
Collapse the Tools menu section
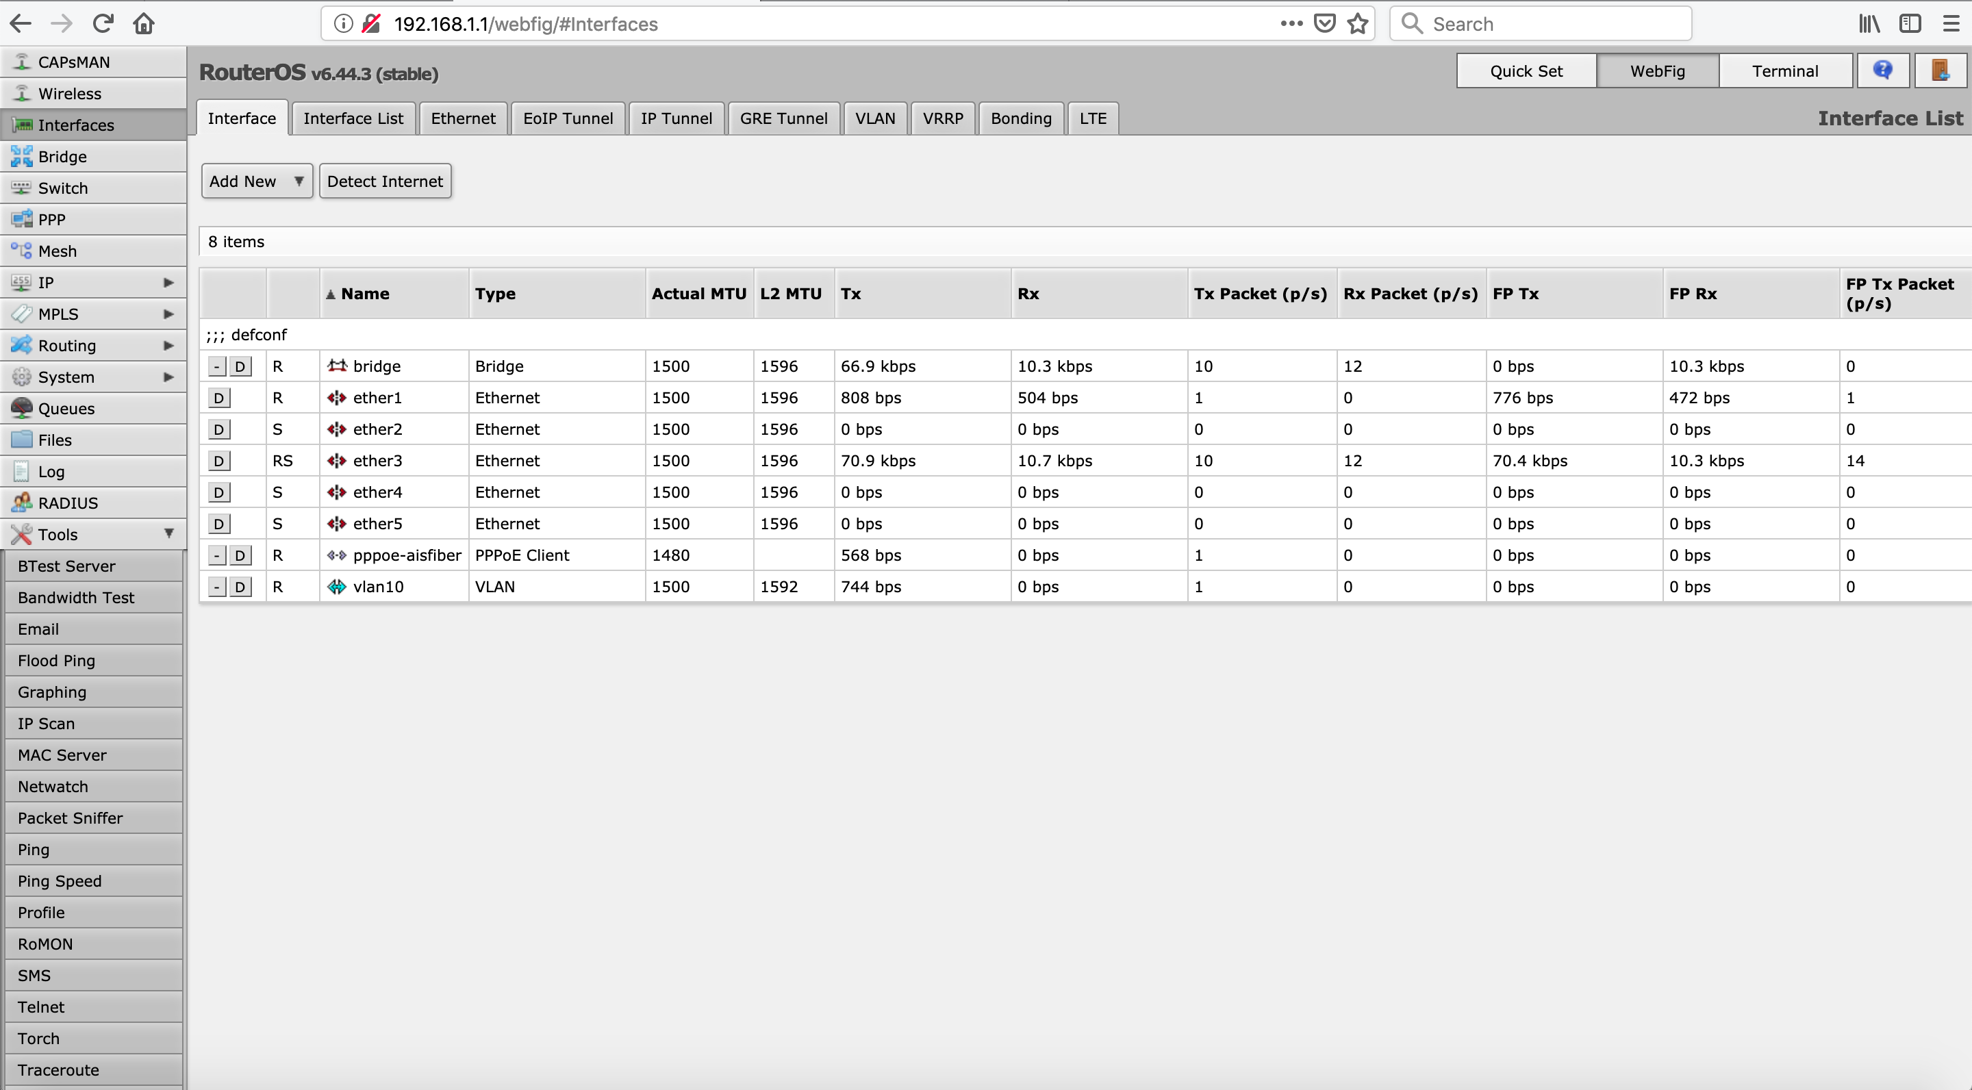(x=168, y=533)
